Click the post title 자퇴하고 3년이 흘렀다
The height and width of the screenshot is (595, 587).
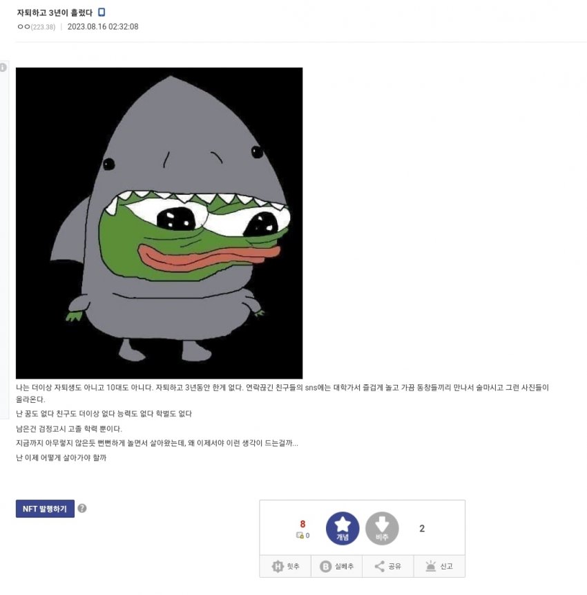tap(55, 12)
